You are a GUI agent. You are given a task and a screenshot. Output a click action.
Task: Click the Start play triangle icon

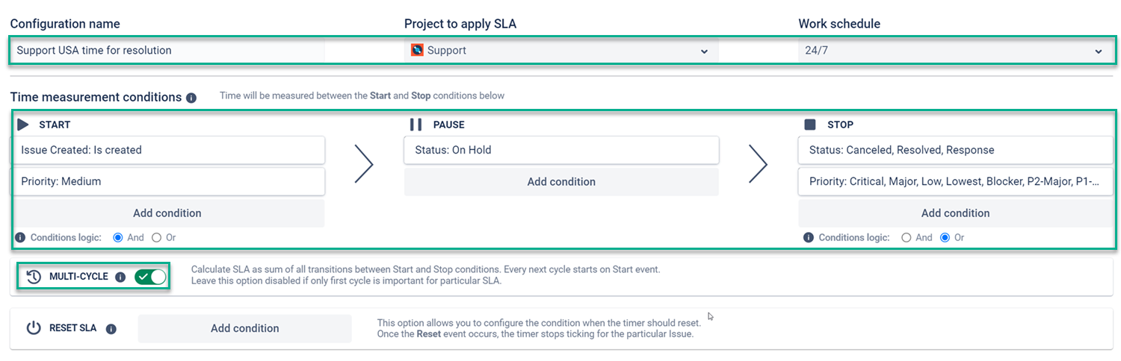(23, 125)
